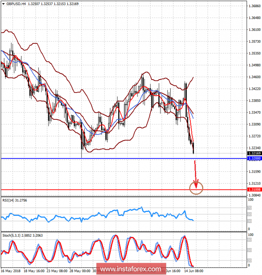Screen dimensions: 262x275
Task: Click the Stochastic 20 level marker
Action: point(249,260)
